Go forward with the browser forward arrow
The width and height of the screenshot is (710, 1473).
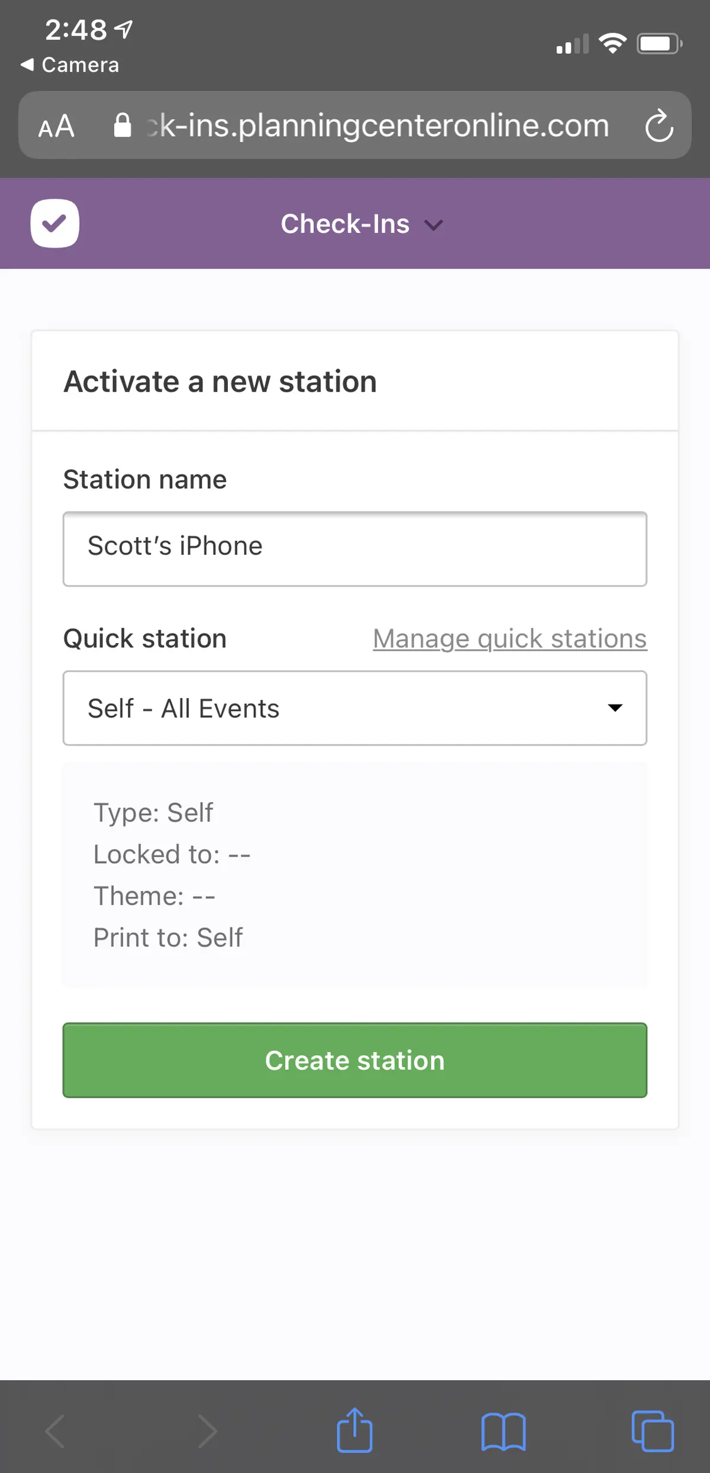pyautogui.click(x=206, y=1432)
